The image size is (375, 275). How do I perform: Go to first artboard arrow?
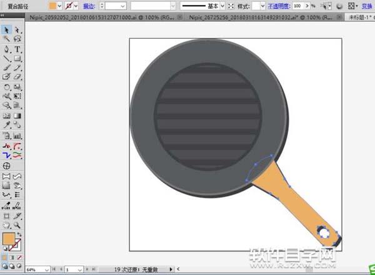tap(54, 269)
